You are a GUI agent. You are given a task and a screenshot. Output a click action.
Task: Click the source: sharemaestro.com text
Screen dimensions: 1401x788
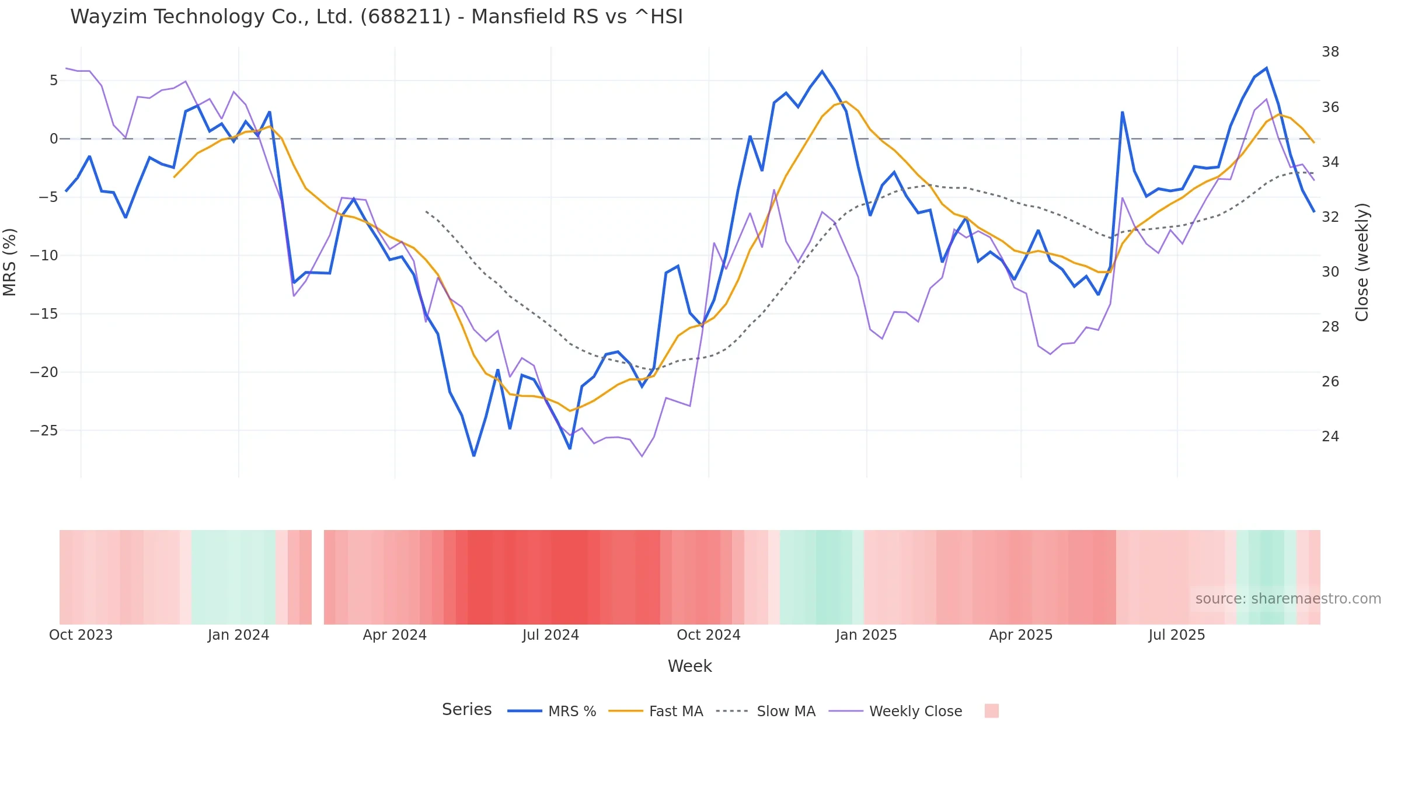(x=1288, y=599)
